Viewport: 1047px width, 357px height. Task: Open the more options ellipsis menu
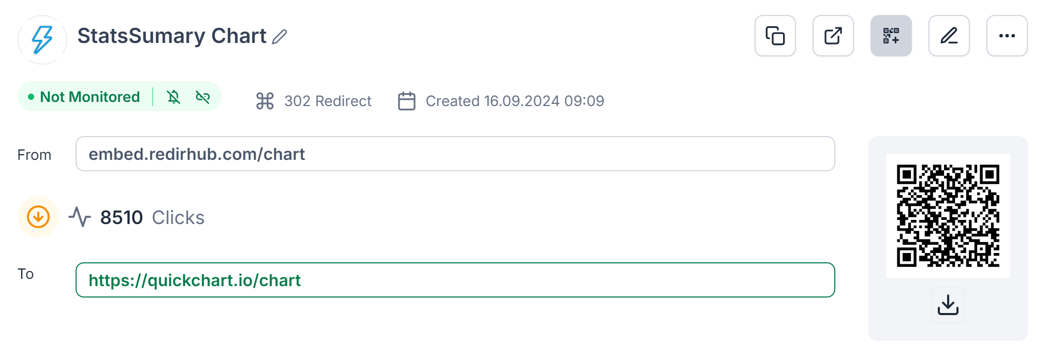tap(1007, 36)
